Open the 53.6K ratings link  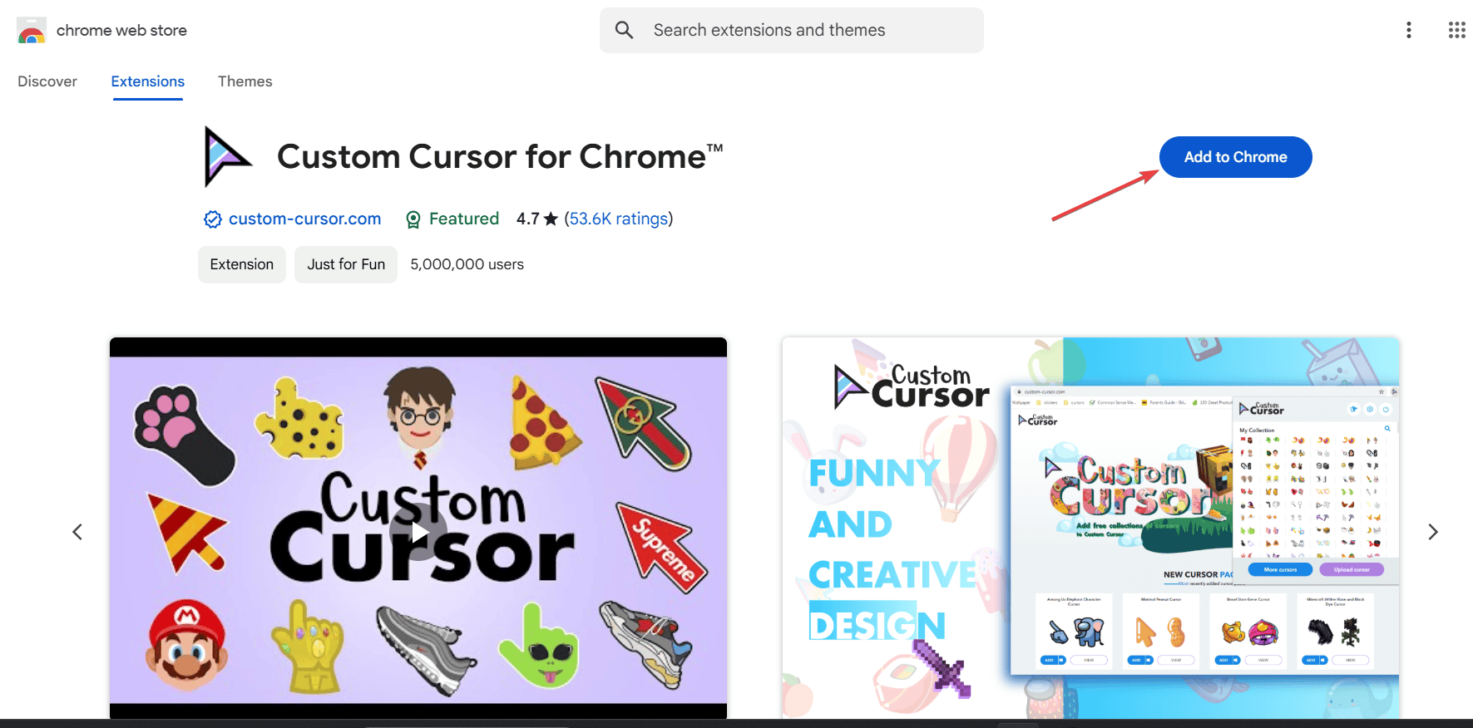pos(619,219)
